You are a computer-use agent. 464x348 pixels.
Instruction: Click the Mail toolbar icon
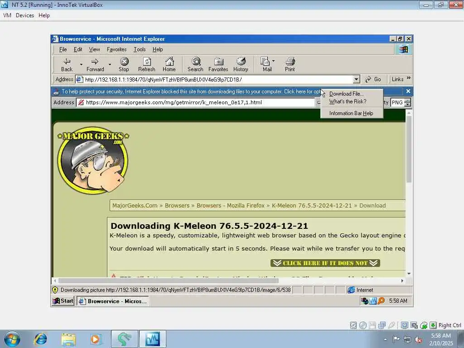pos(266,65)
